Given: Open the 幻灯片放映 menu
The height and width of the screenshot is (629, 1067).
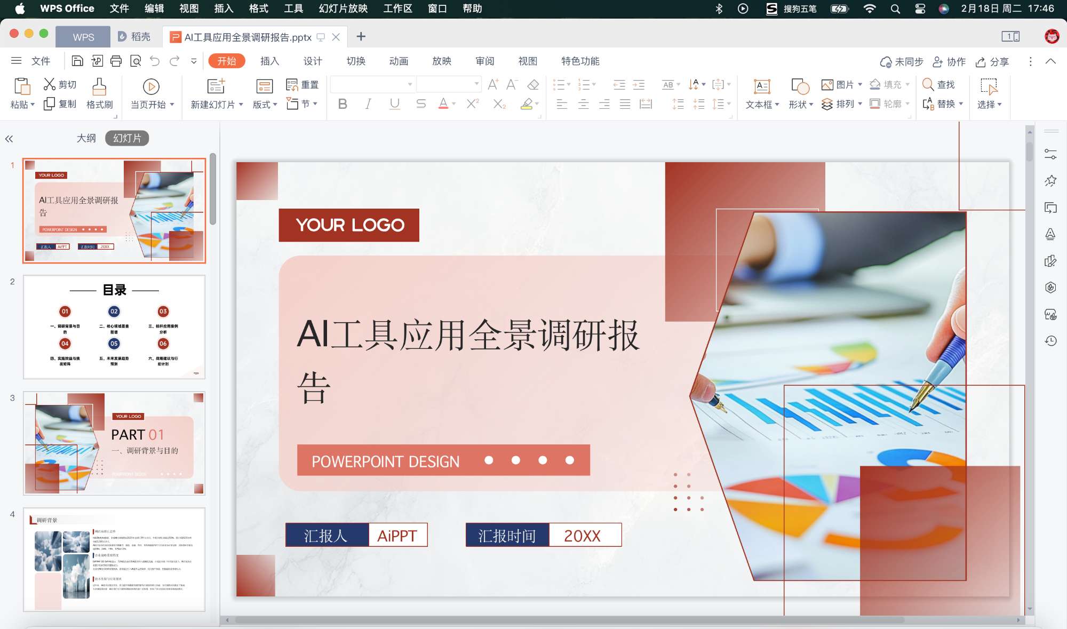Looking at the screenshot, I should (344, 9).
